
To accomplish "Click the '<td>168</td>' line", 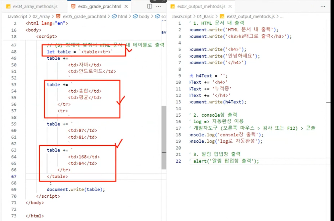I will point(84,157).
